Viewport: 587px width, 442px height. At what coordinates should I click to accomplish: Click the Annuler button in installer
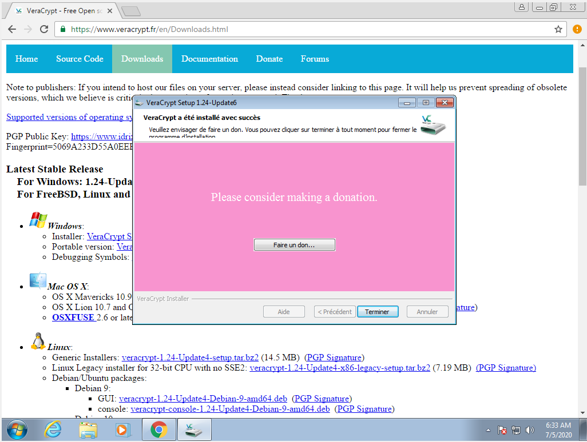tap(427, 312)
